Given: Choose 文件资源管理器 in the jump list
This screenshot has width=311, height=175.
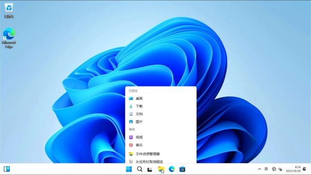Looking at the screenshot, I should pos(161,154).
